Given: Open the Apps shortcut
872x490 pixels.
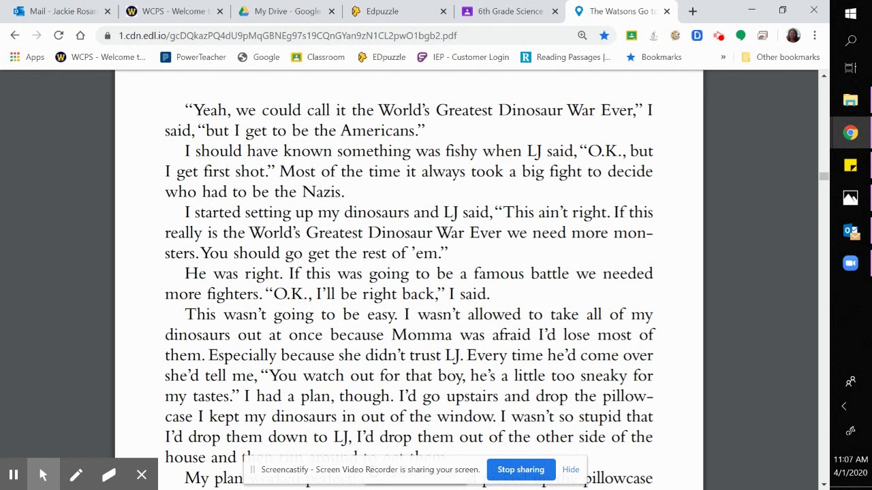Looking at the screenshot, I should pyautogui.click(x=27, y=57).
